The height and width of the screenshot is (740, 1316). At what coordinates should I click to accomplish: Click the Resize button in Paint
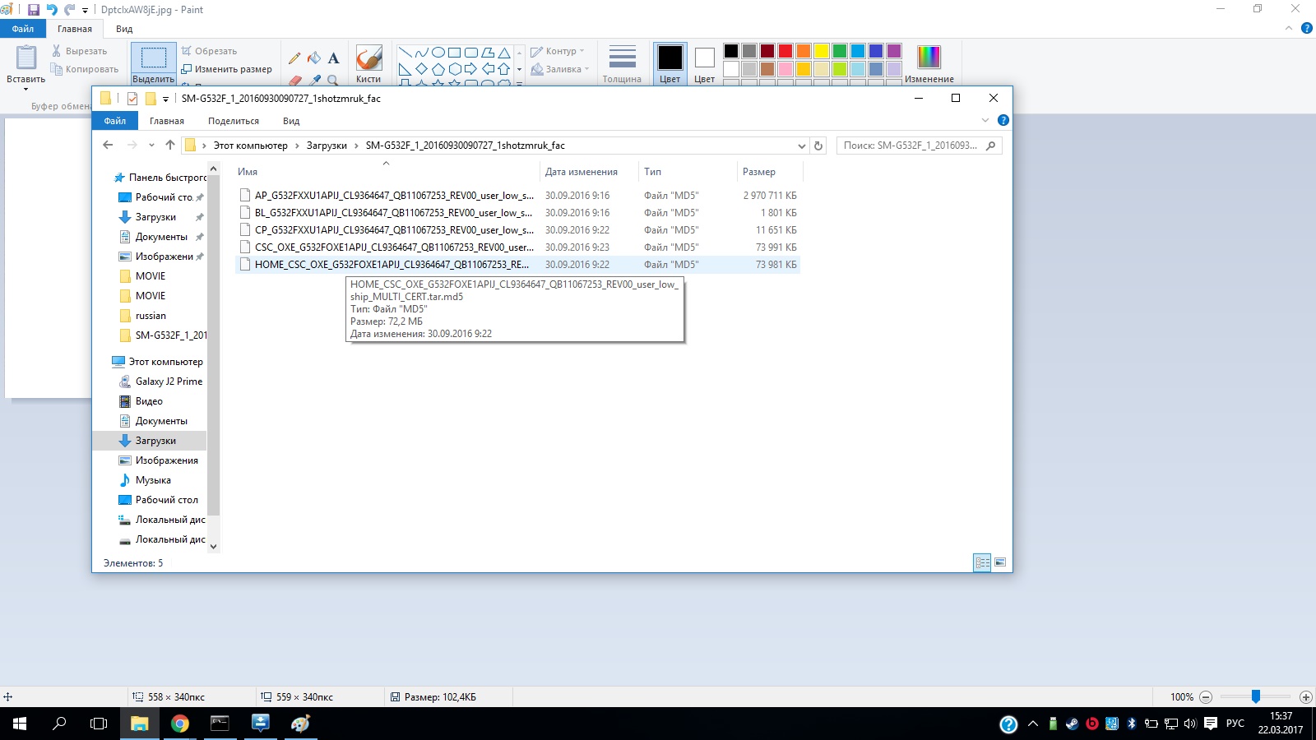pos(227,69)
